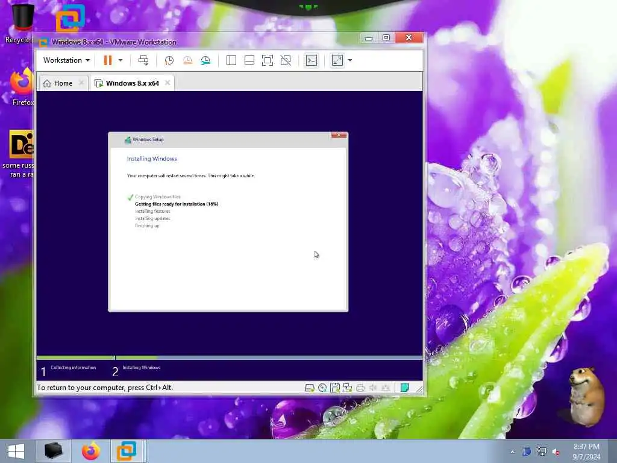Show hidden system tray icons

coord(512,452)
